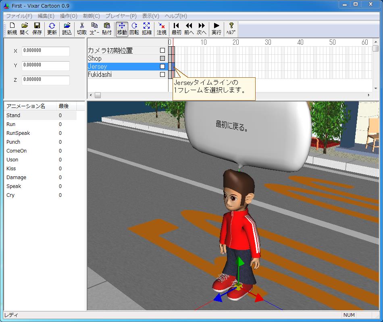Image resolution: width=383 pixels, height=322 pixels.
Task: Select the 拡縮 (Scale) tool
Action: (147, 29)
